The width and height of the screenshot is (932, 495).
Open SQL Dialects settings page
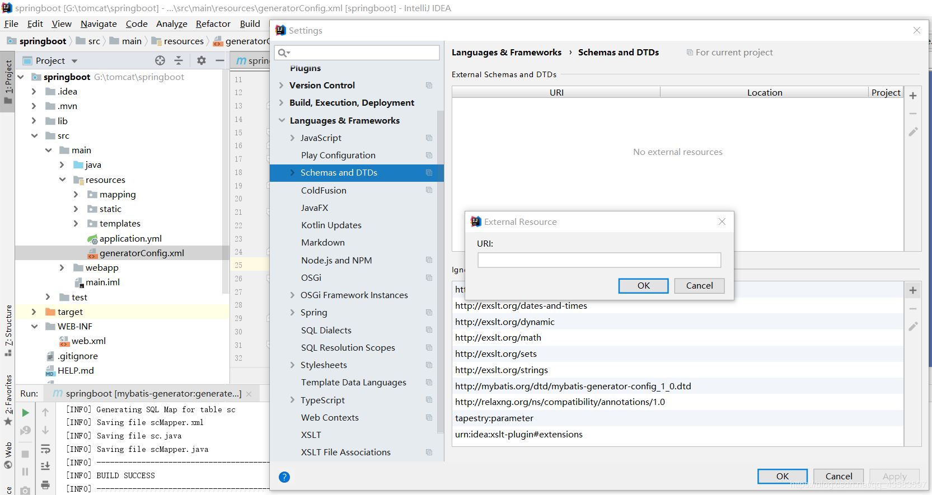point(326,331)
